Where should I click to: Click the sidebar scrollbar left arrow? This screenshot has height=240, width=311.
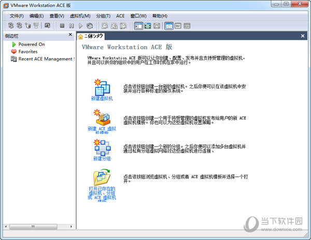click(6, 227)
